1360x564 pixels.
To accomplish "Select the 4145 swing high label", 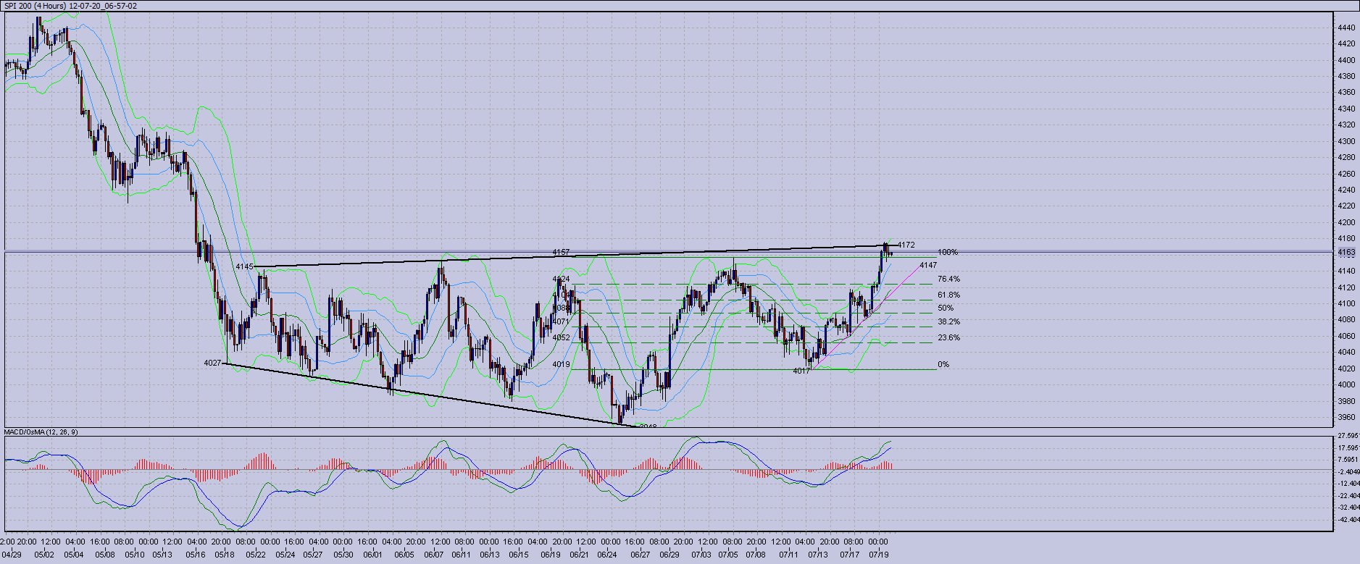I will (x=244, y=266).
